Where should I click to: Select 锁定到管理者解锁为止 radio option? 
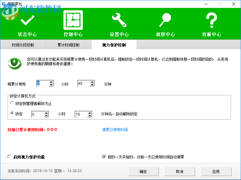(x=12, y=103)
